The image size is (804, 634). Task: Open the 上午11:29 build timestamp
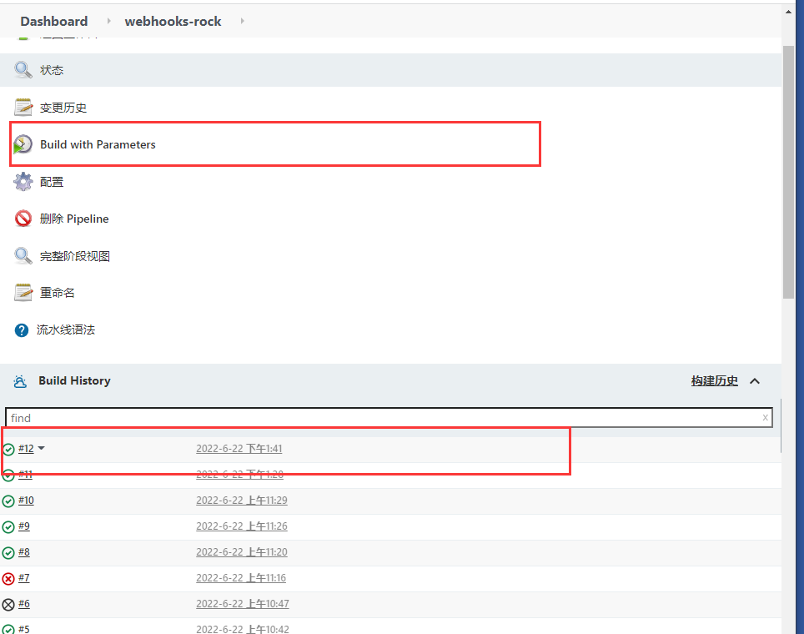tap(242, 501)
